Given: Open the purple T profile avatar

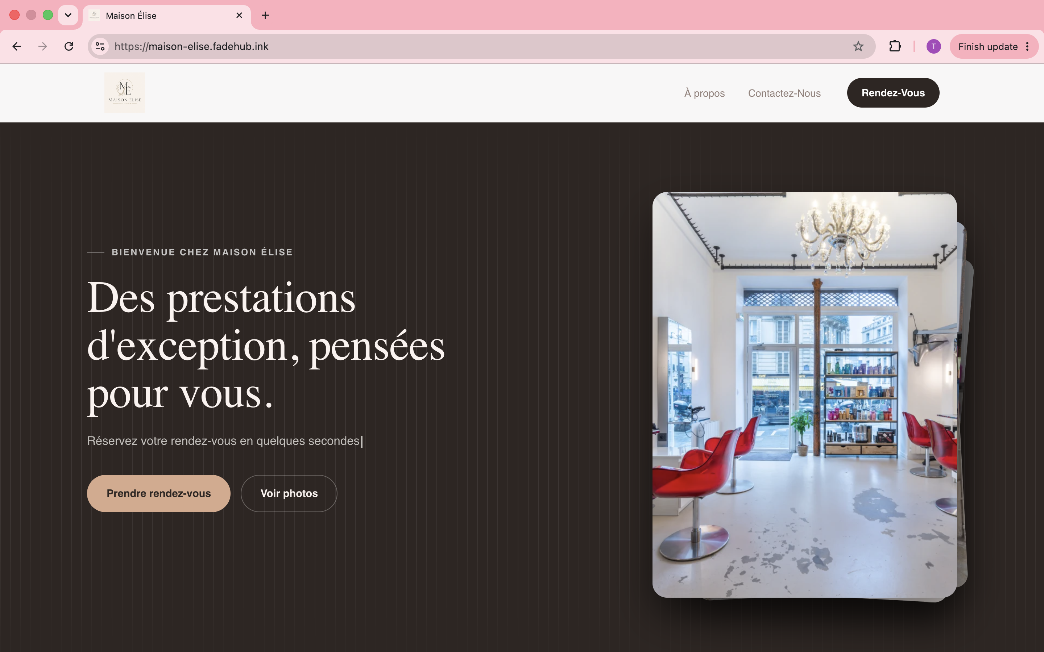Looking at the screenshot, I should coord(933,47).
